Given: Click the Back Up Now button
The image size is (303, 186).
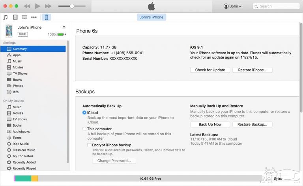Looking at the screenshot, I should pyautogui.click(x=210, y=124).
